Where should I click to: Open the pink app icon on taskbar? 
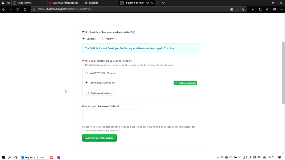[52, 157]
